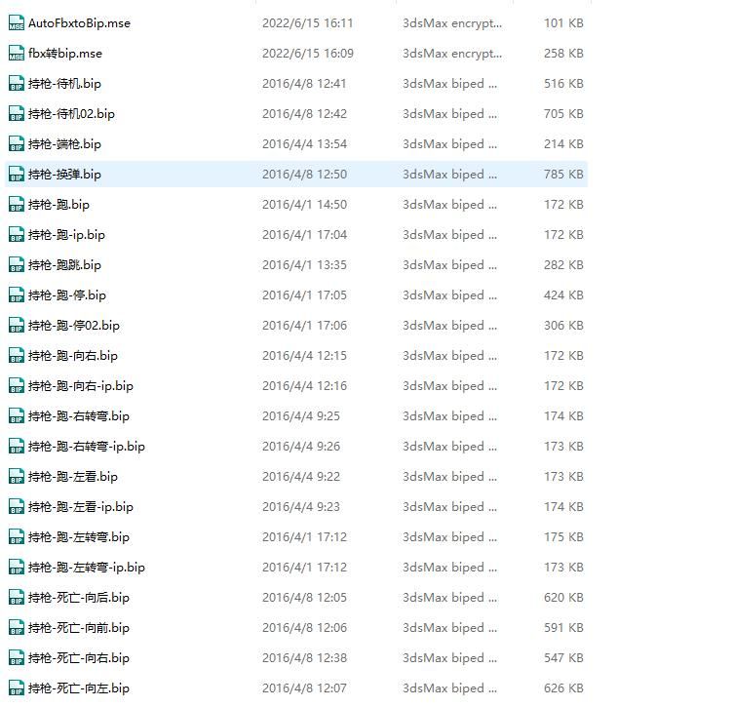Click the BIP icon of 持枪-跑跳.bip
This screenshot has width=733, height=707.
pos(16,265)
